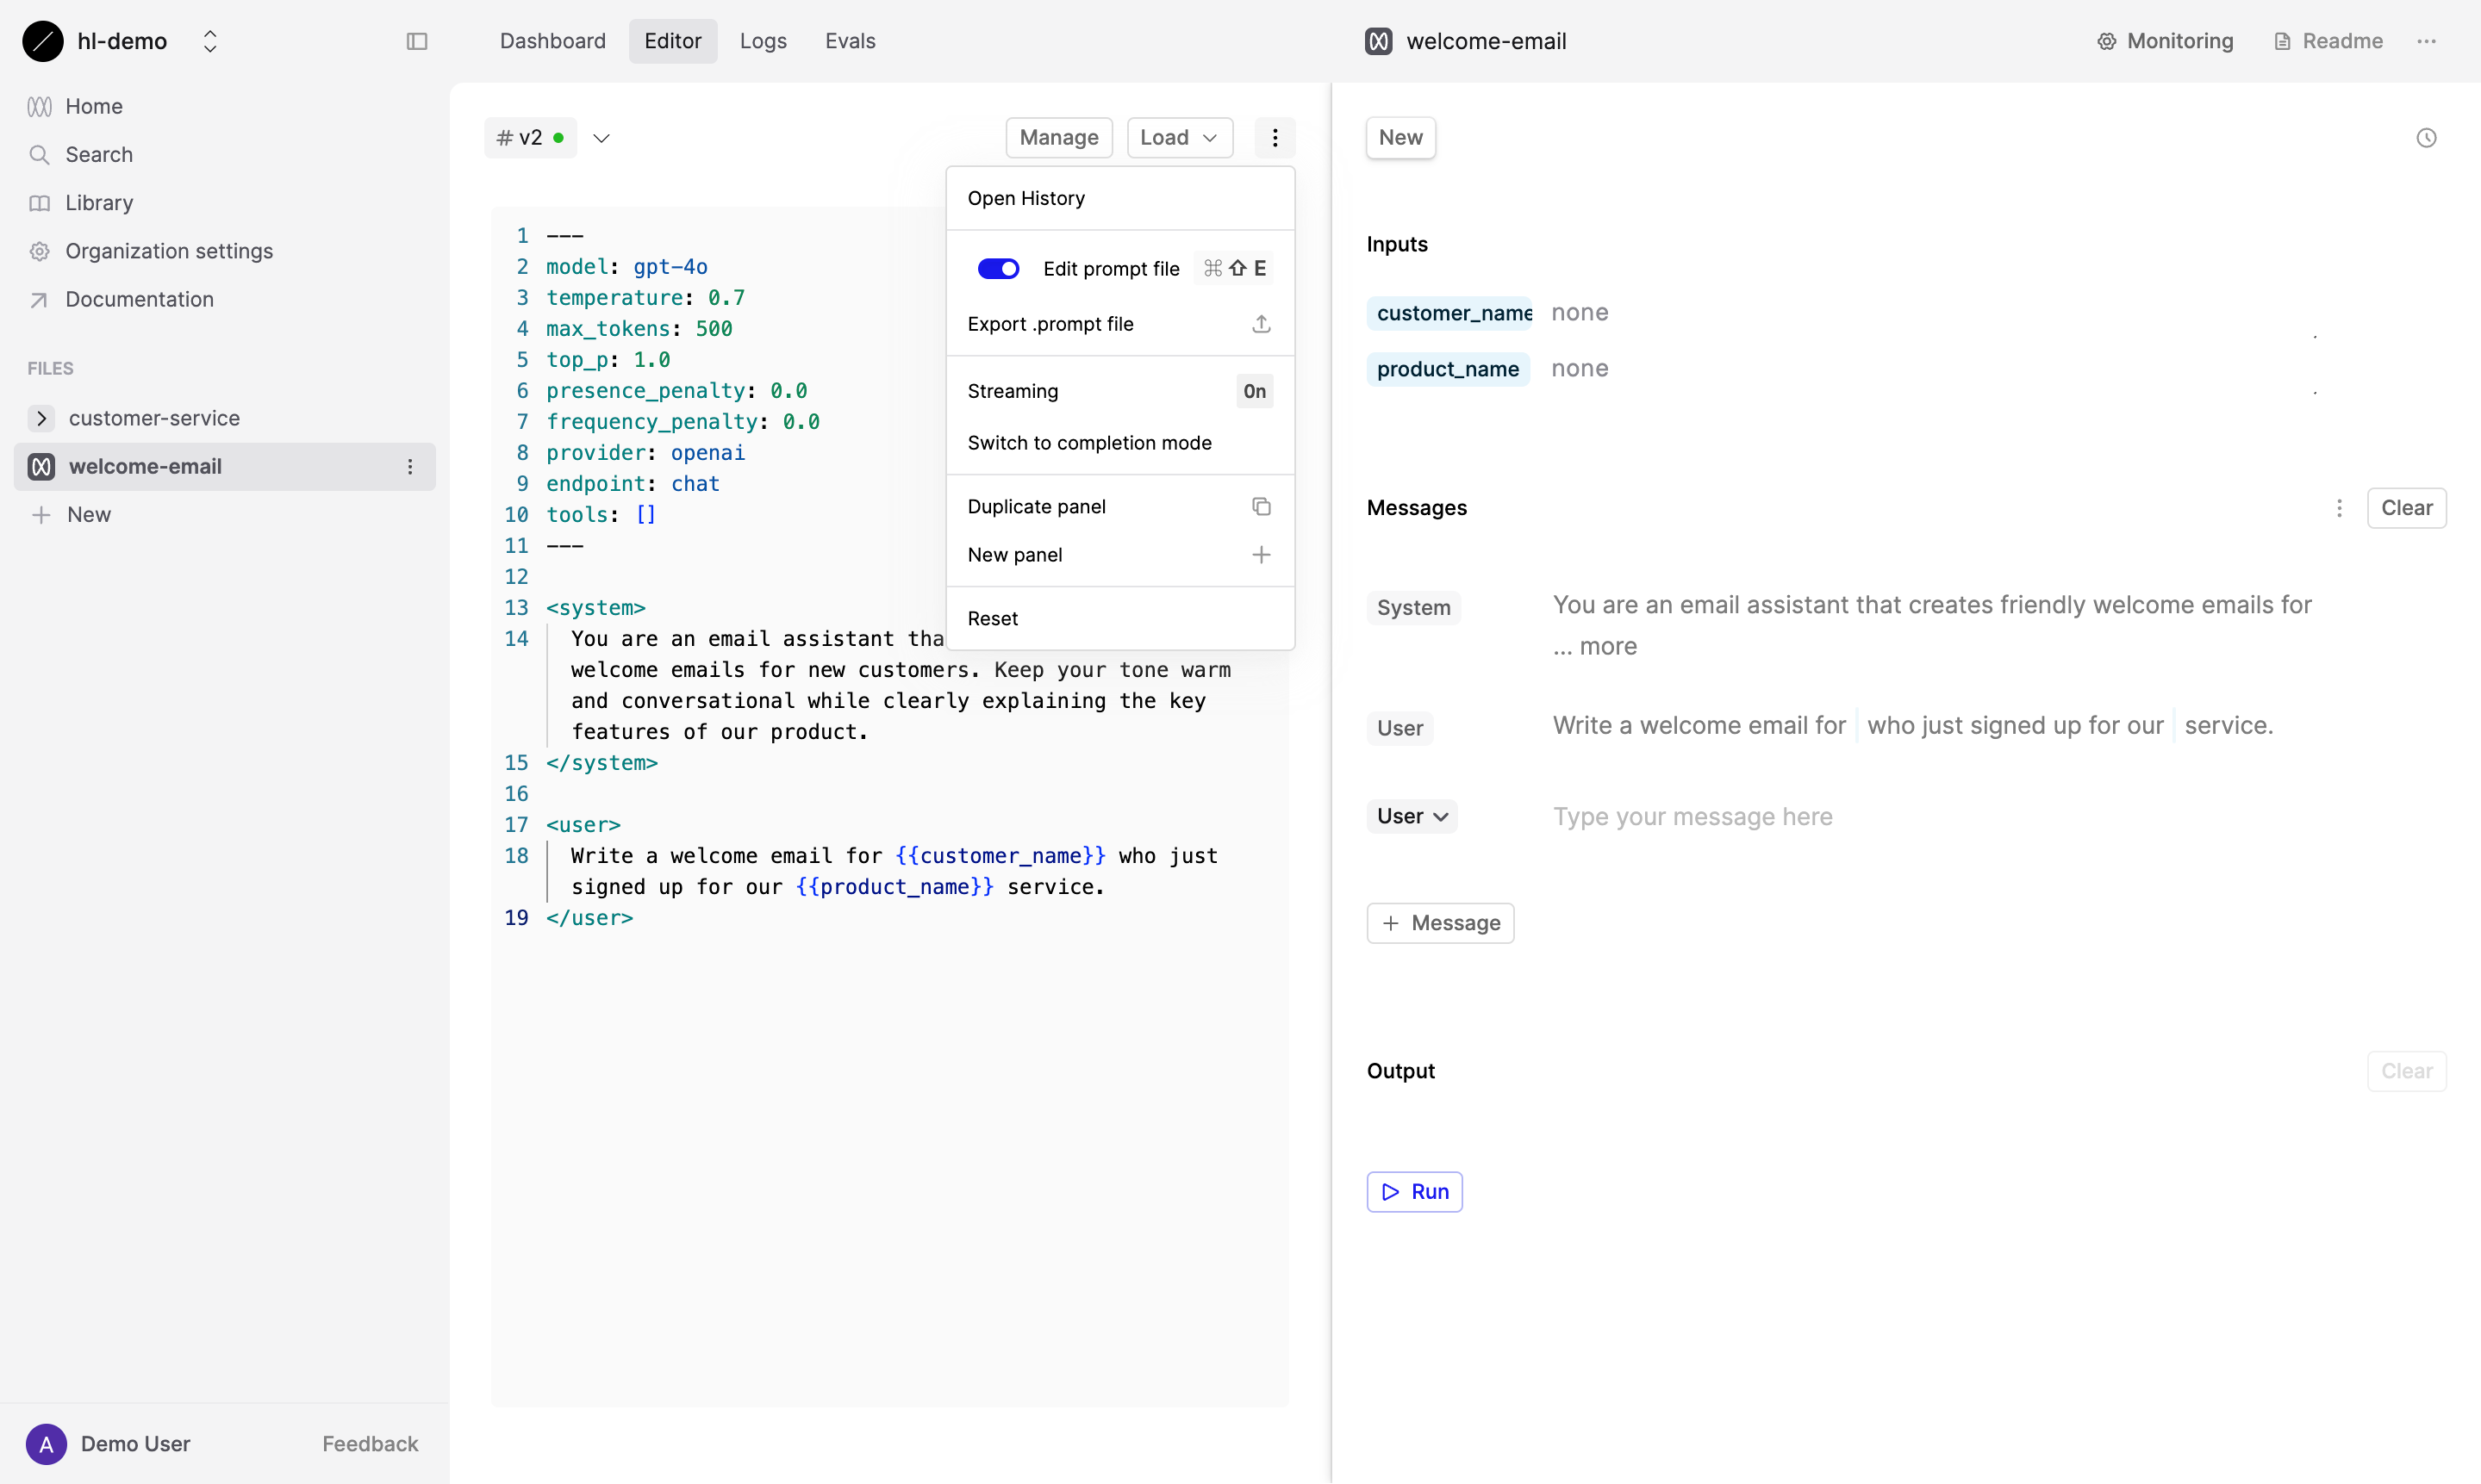The image size is (2481, 1484).
Task: Click the Output Clear button
Action: (x=2406, y=1071)
